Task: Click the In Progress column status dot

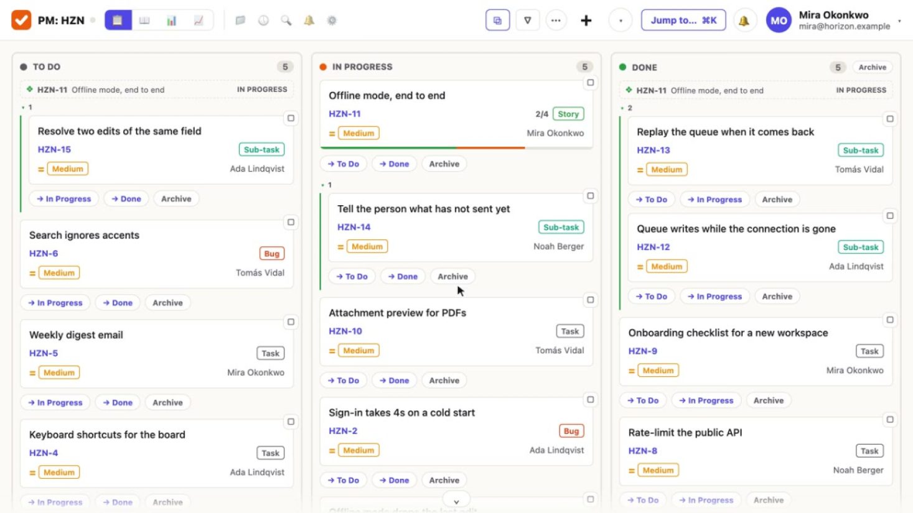Action: (323, 67)
